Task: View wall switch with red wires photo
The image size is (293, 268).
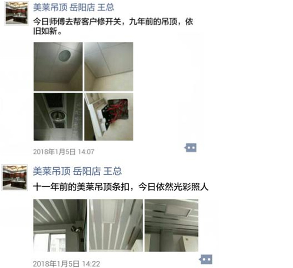Action: pos(109,117)
